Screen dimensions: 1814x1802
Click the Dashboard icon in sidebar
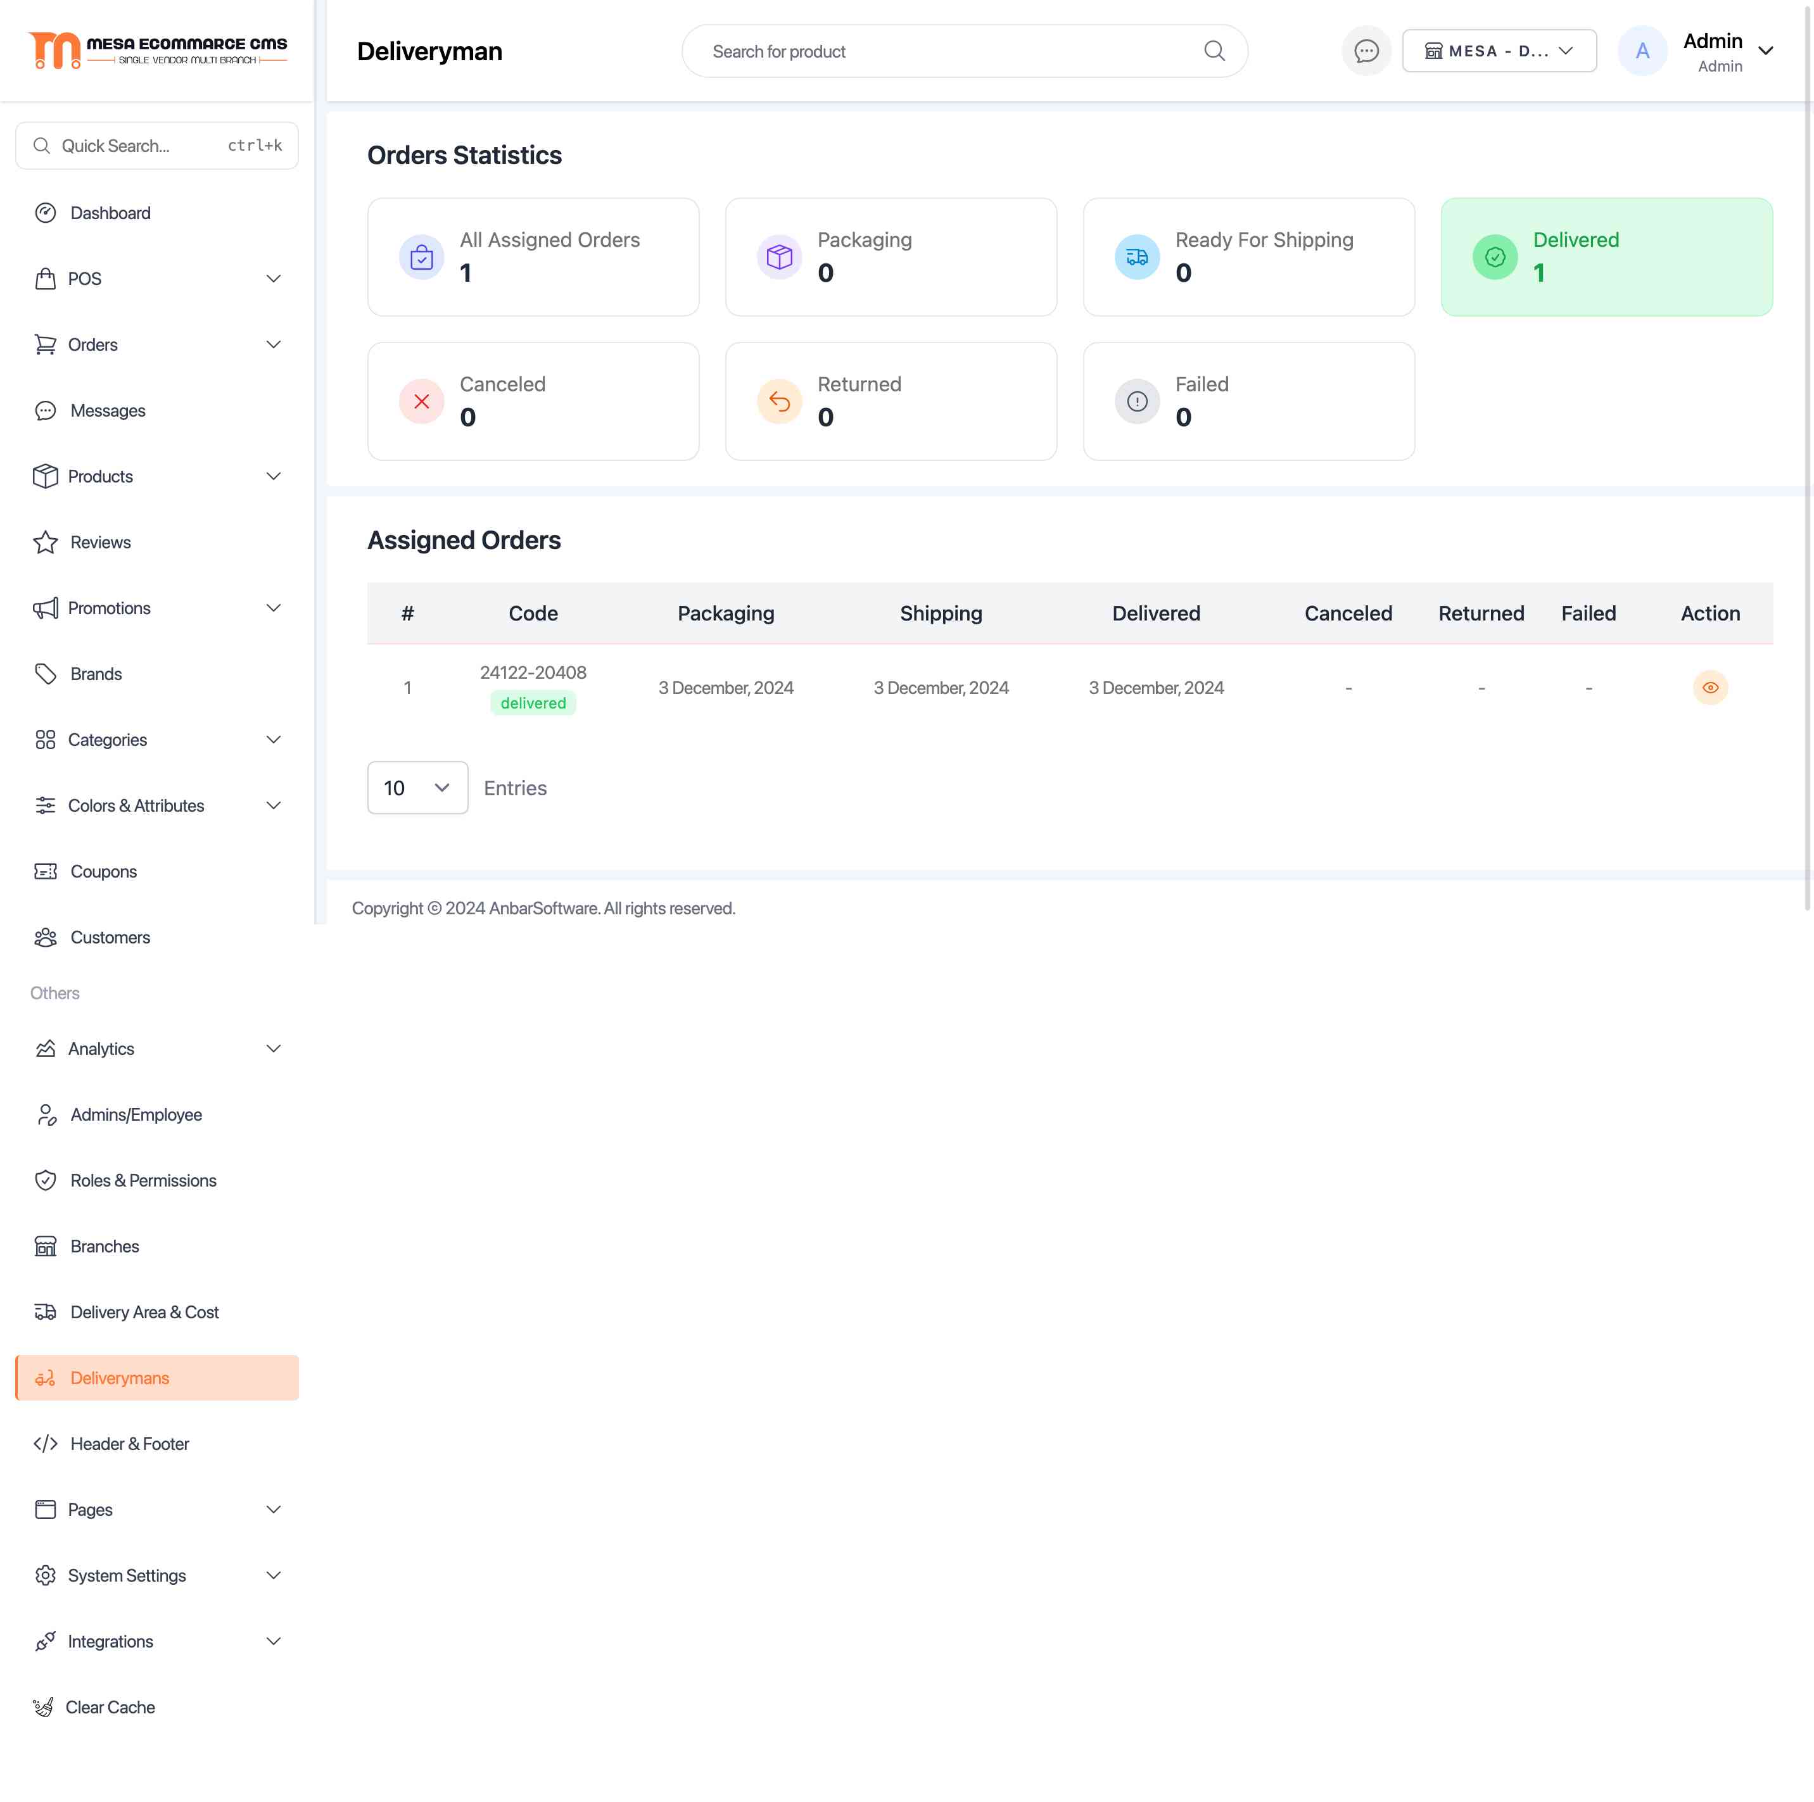point(44,211)
